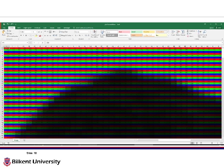Click the AutoSum sigma icon

tap(188, 31)
